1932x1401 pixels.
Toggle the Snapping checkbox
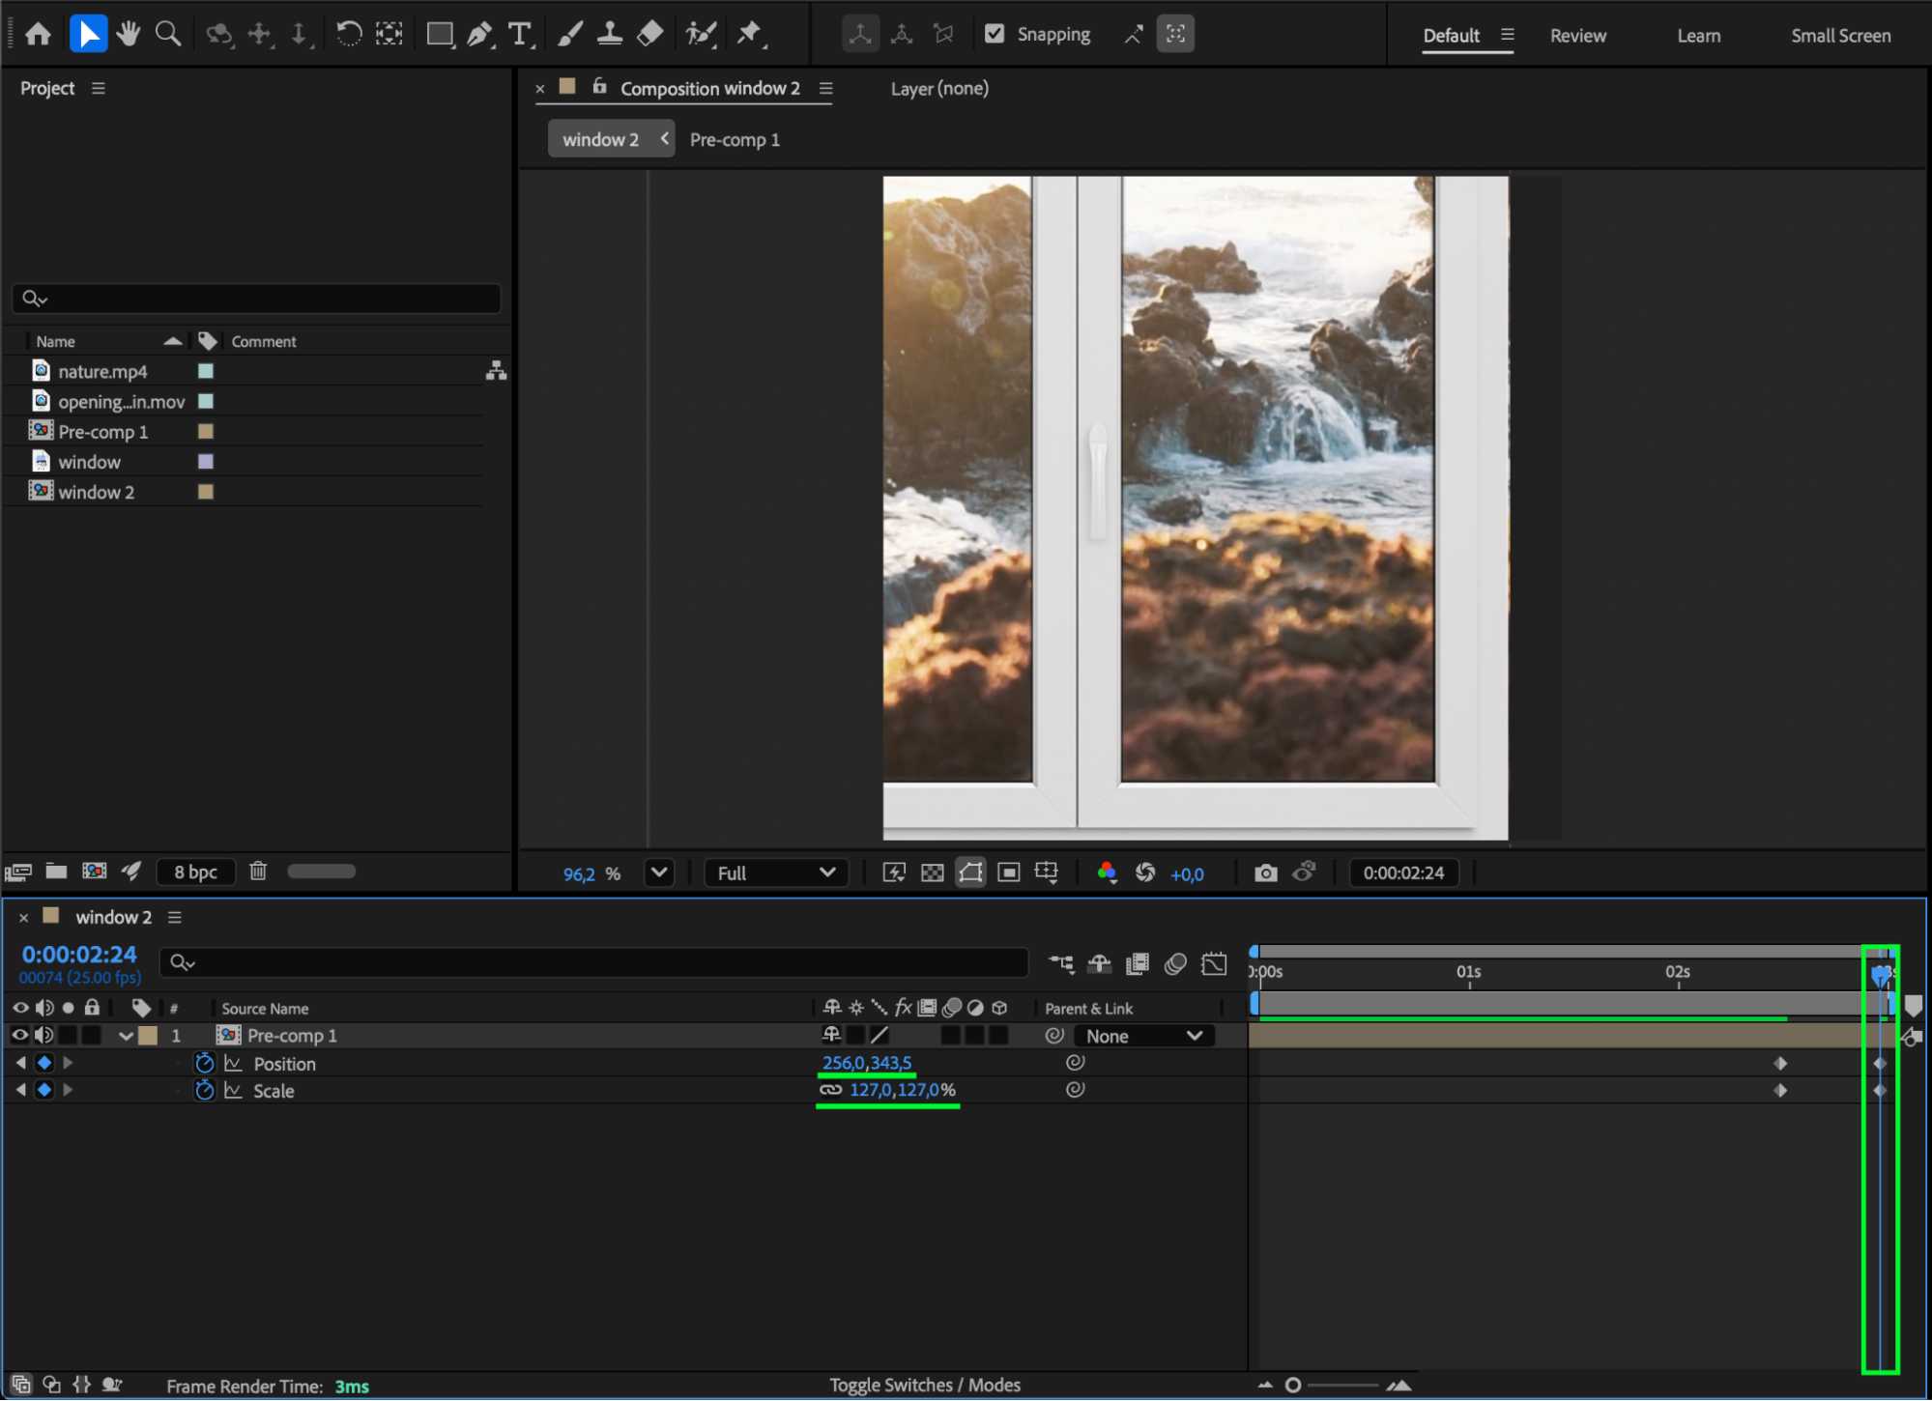point(995,34)
